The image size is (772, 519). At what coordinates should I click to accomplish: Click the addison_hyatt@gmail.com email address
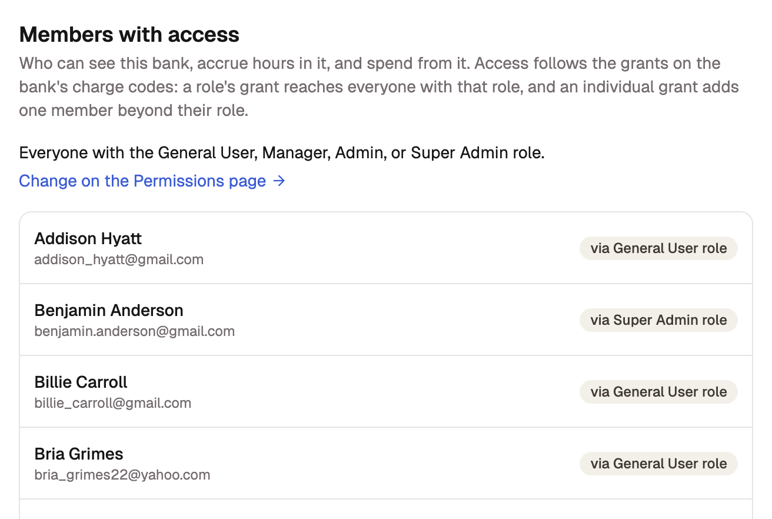tap(119, 259)
